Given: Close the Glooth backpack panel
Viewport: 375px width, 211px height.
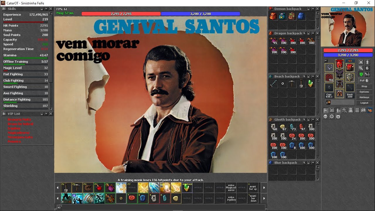Looking at the screenshot, I should (x=317, y=120).
